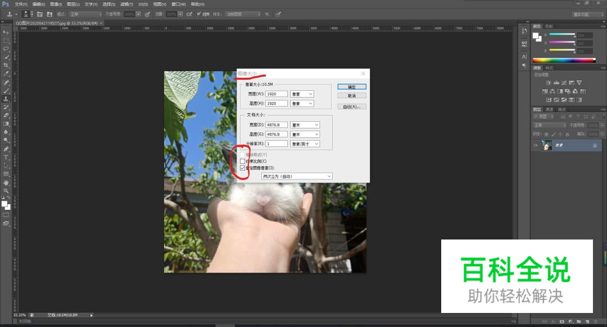Expand the 两次立方 (自动) resampling method dropdown
This screenshot has height=327, width=607.
pyautogui.click(x=297, y=176)
